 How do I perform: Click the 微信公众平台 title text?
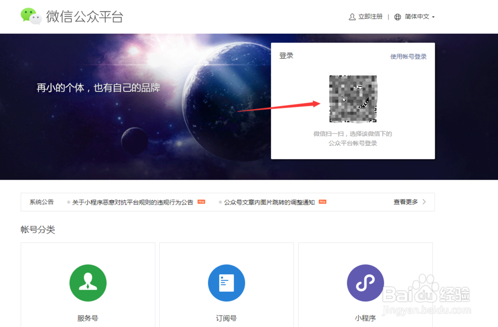(x=85, y=16)
